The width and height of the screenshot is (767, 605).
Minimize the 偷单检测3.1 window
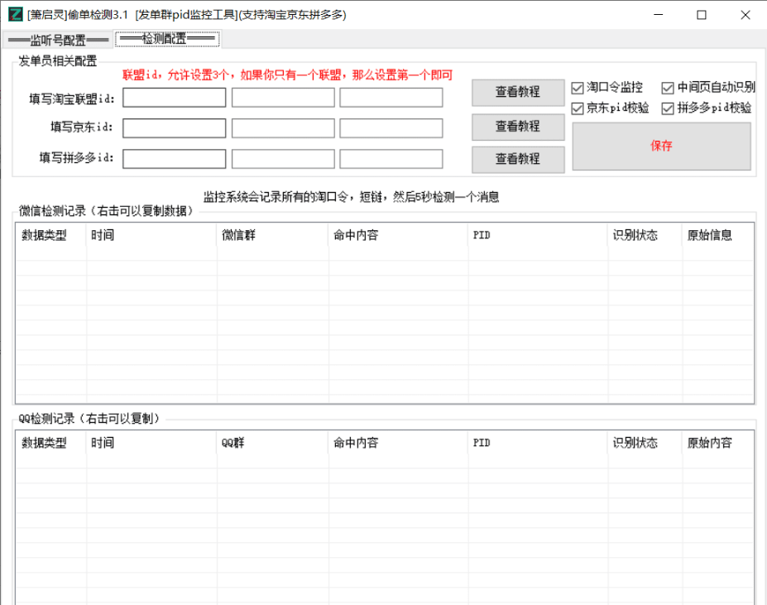click(x=659, y=15)
